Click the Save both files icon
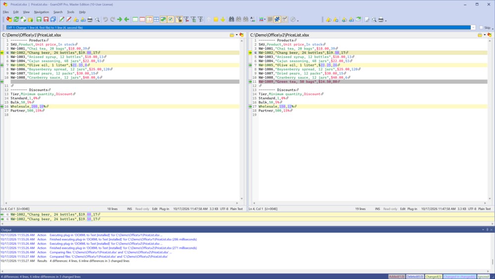 pyautogui.click(x=53, y=20)
